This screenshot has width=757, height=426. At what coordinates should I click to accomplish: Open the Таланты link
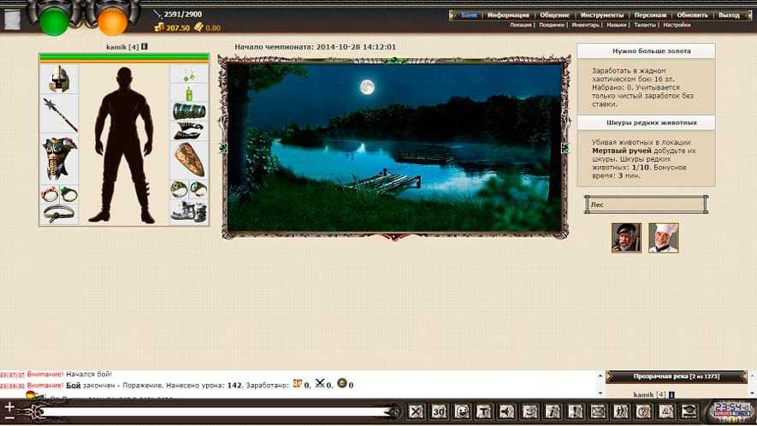tap(645, 26)
